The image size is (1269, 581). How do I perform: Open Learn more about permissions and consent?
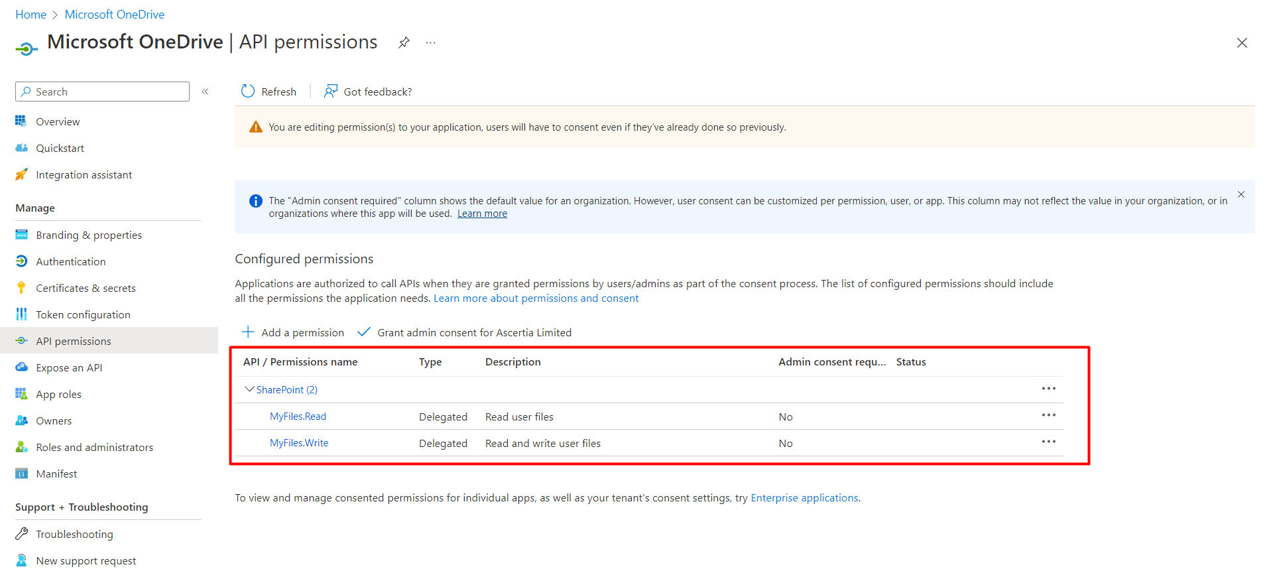coord(536,298)
